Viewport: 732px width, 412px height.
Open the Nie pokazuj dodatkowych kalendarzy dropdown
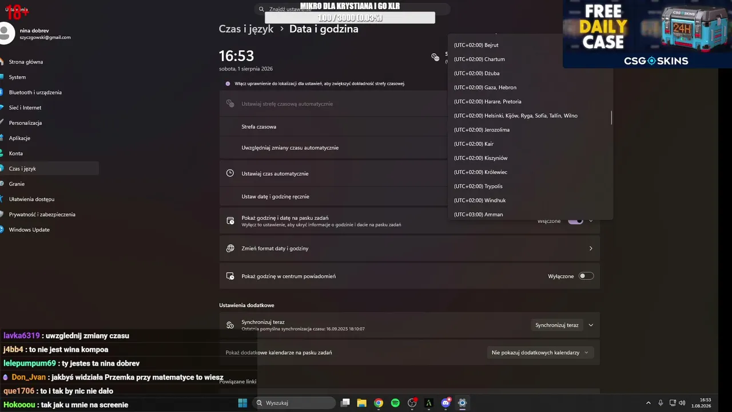point(540,352)
